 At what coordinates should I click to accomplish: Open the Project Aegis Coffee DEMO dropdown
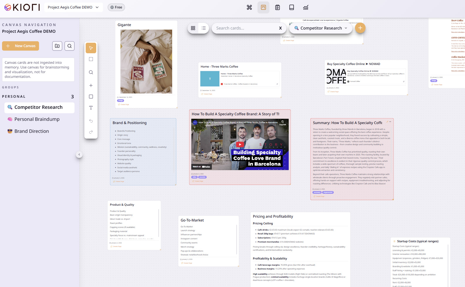(x=73, y=7)
